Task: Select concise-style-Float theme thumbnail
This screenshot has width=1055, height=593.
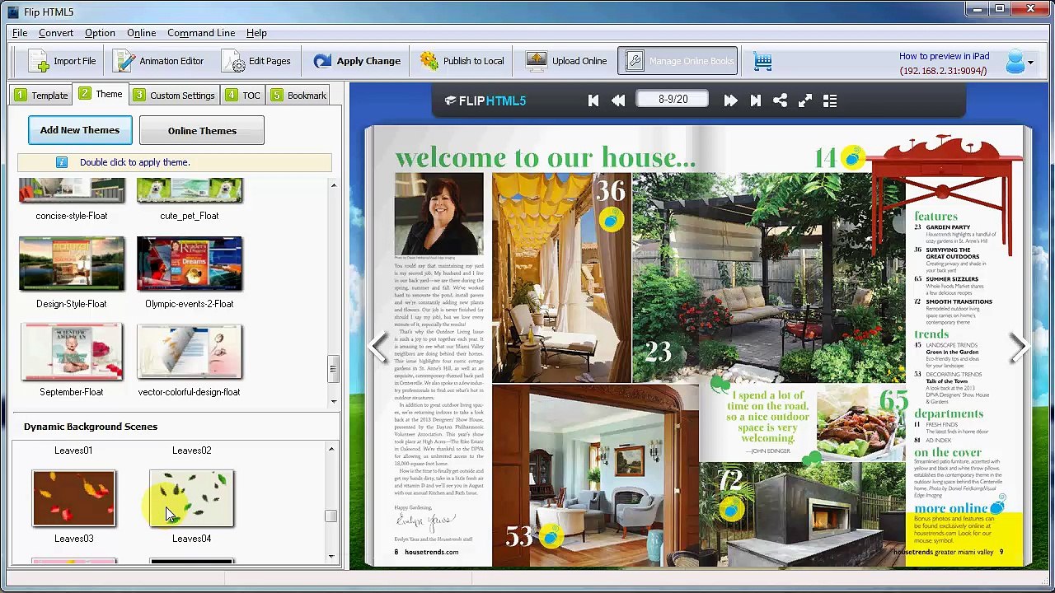Action: click(x=72, y=192)
